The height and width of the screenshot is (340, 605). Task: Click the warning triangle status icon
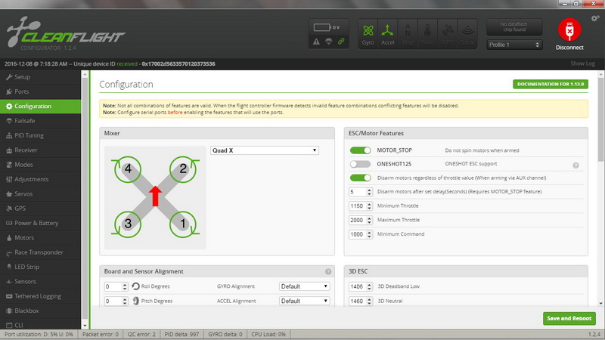[316, 42]
